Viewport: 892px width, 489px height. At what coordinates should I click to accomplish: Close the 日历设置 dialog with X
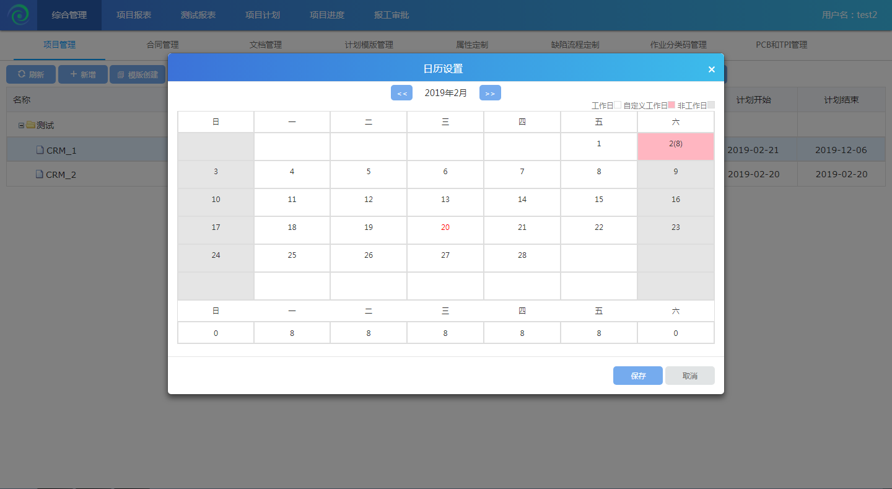coord(711,69)
